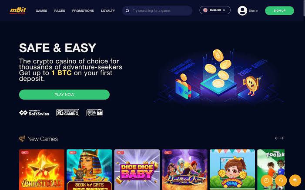Screen dimensions: 305x190
Task: Open the headset support icon
Action: (281, 180)
